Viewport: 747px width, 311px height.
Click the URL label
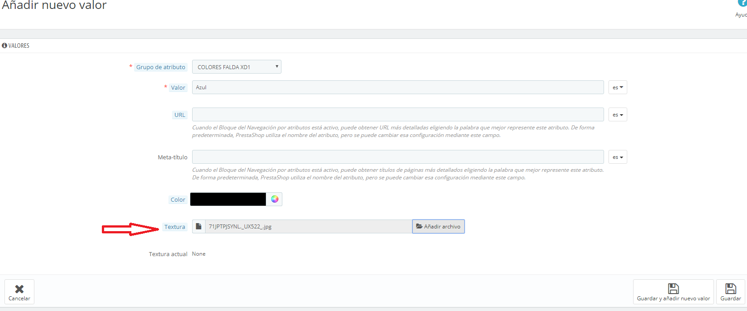pyautogui.click(x=180, y=115)
